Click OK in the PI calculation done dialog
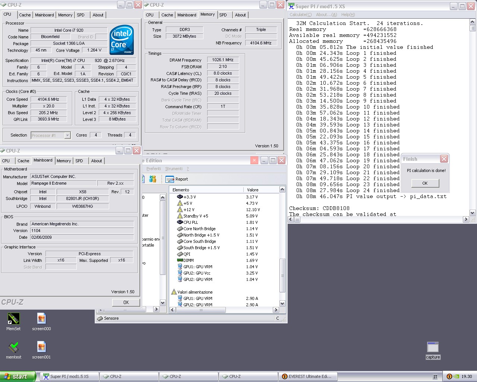Screen dimensions: 477x382 pyautogui.click(x=425, y=183)
